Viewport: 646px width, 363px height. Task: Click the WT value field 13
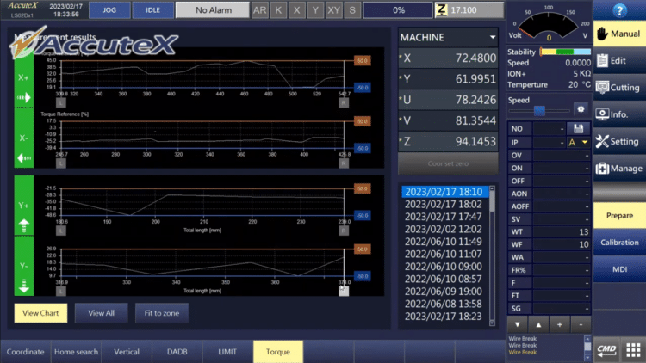pos(561,231)
